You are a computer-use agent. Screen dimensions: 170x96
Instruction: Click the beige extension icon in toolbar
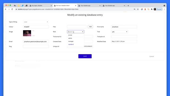148,9
